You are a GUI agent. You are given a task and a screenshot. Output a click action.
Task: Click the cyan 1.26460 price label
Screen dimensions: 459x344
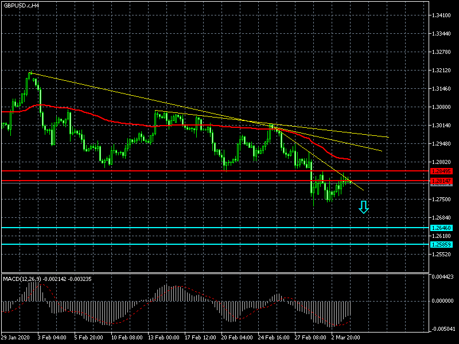click(441, 228)
